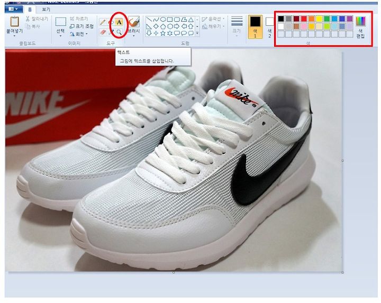The height and width of the screenshot is (303, 381).
Task: Choose the Five-point star shape
Action: coord(163,33)
